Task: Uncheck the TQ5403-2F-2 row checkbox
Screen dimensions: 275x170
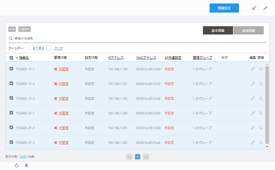Action: 11,127
